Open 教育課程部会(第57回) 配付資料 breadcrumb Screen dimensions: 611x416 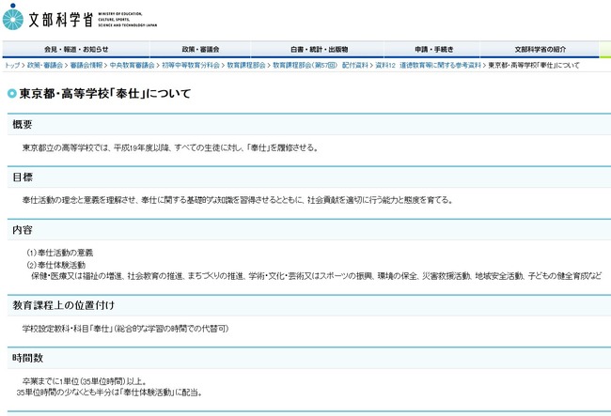321,66
